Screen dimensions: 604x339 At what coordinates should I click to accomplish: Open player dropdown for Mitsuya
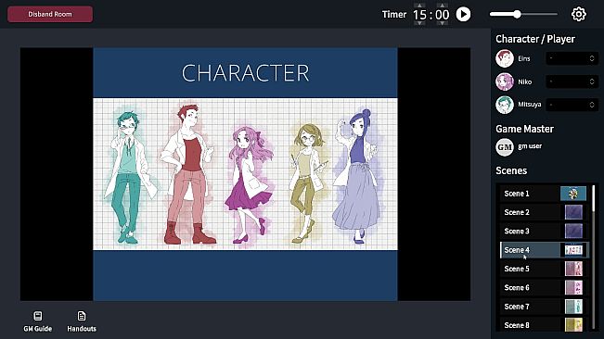click(x=572, y=105)
